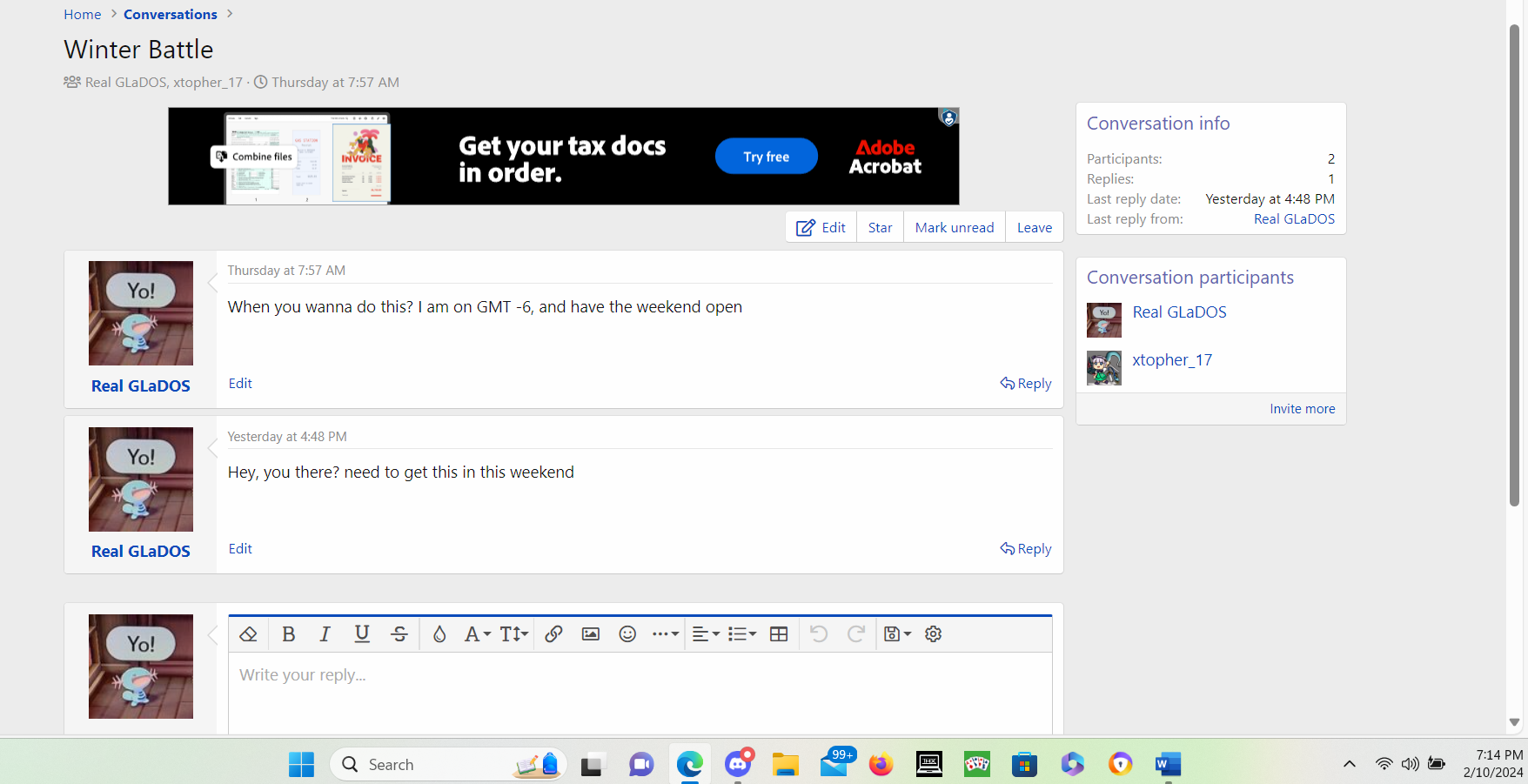Image resolution: width=1528 pixels, height=784 pixels.
Task: Show hidden system tray icons
Action: click(x=1350, y=764)
